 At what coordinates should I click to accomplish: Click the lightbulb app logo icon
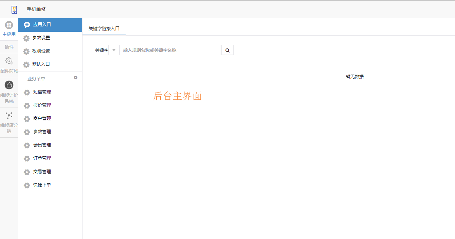tap(14, 9)
